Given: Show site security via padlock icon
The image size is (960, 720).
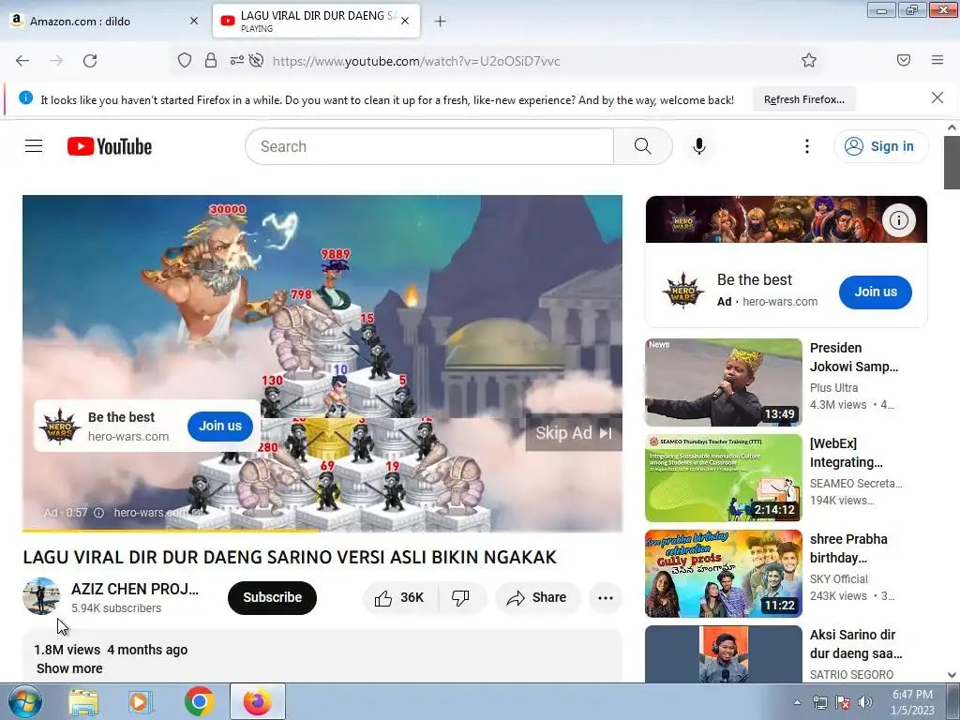Looking at the screenshot, I should point(211,61).
